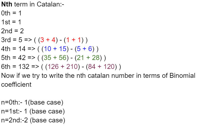The image size is (203, 134).
Task: Click the "2nd = 2" line
Action: pyautogui.click(x=12, y=31)
